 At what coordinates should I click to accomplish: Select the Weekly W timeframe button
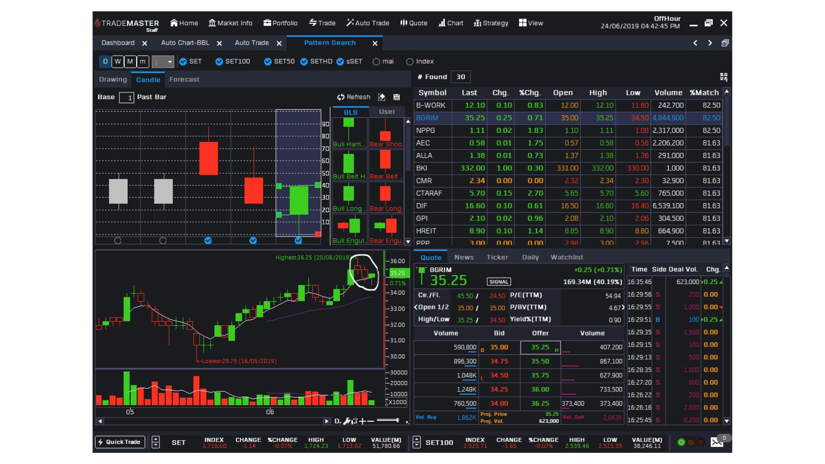(117, 61)
